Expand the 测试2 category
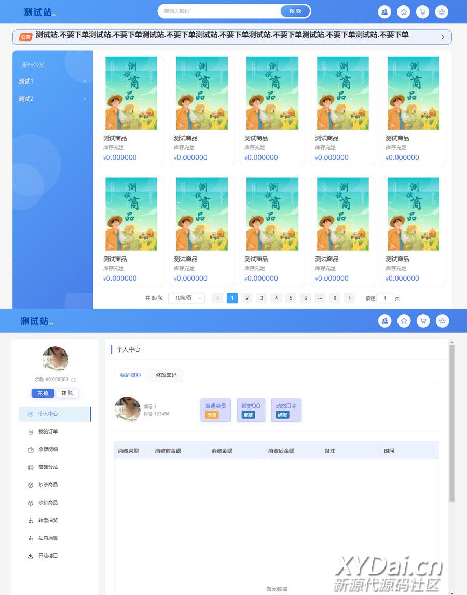The height and width of the screenshot is (595, 467). click(x=52, y=99)
